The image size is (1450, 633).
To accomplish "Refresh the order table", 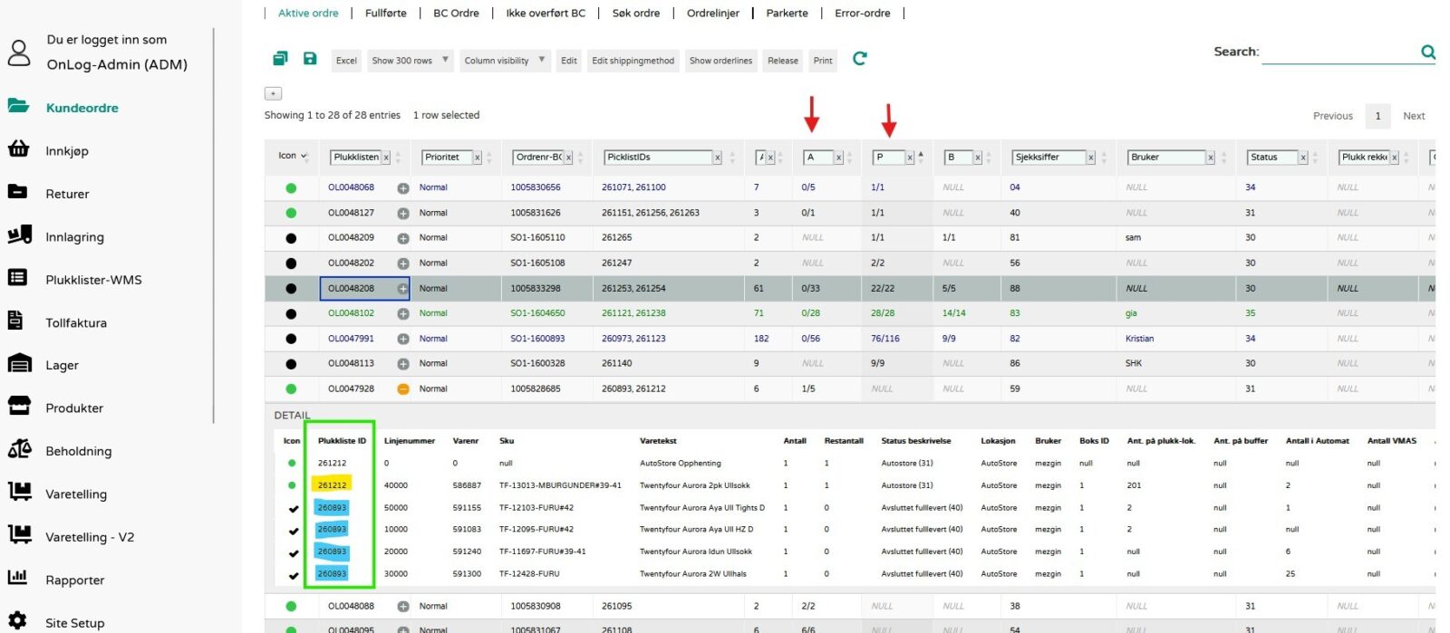I will click(860, 59).
